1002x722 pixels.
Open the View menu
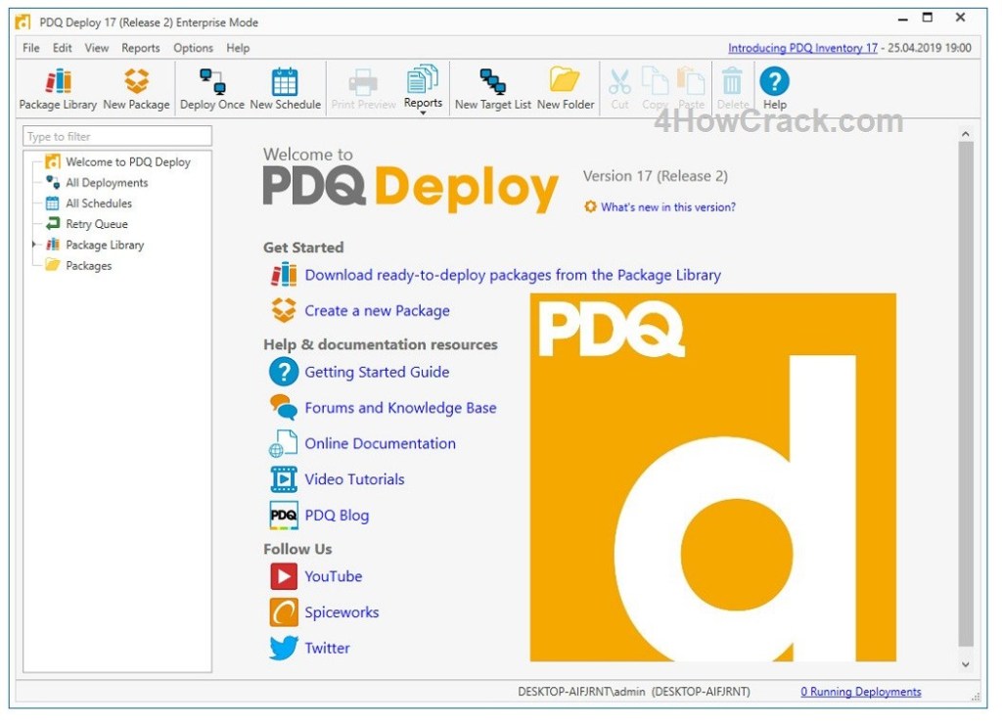(x=97, y=48)
